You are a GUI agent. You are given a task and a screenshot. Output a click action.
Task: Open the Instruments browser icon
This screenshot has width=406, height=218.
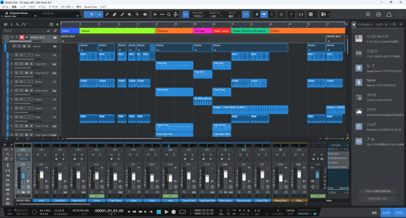[x=359, y=38]
